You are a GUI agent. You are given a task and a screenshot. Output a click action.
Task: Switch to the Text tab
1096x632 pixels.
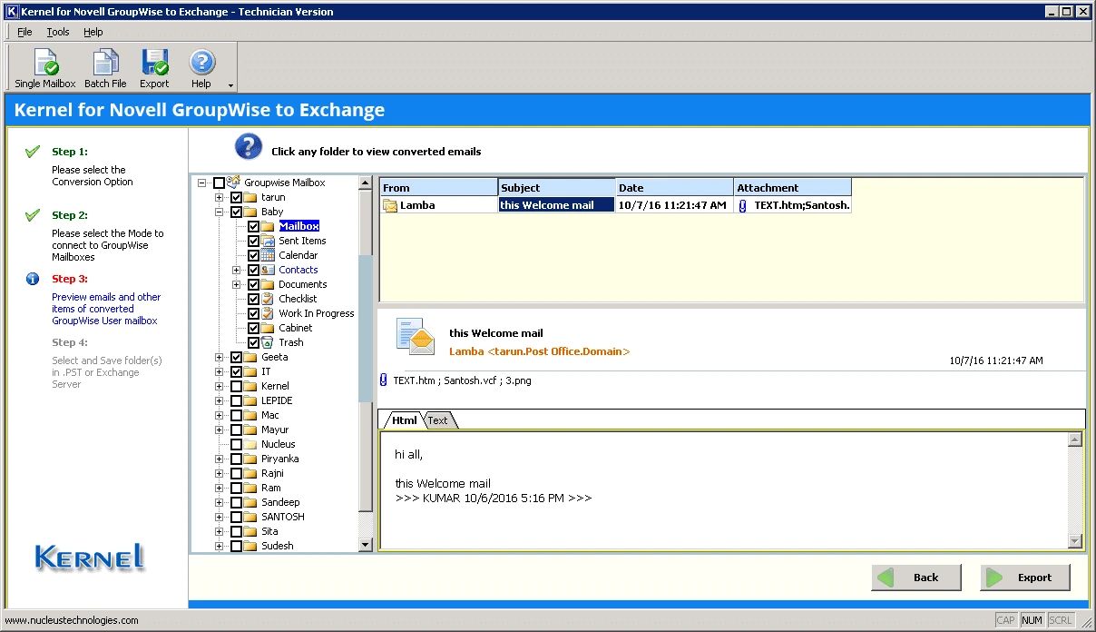[x=438, y=420]
